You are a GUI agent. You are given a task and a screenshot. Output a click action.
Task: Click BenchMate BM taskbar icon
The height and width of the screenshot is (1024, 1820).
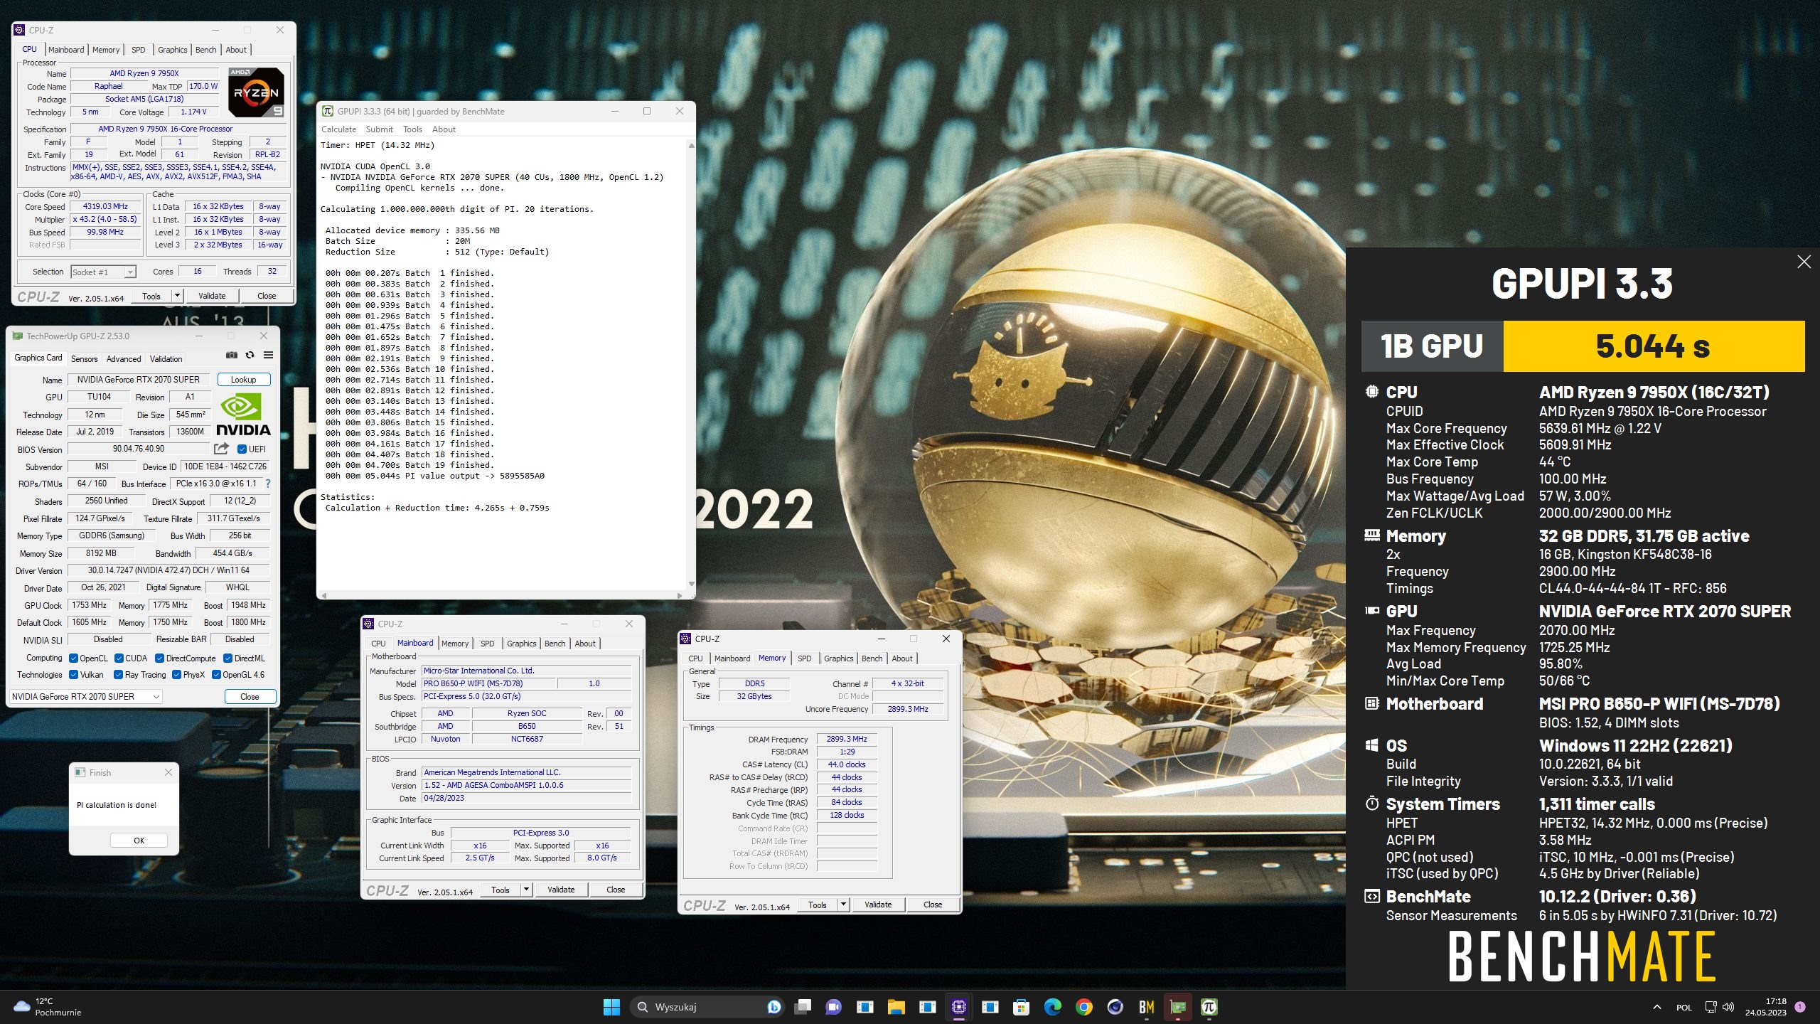pos(1146,1007)
